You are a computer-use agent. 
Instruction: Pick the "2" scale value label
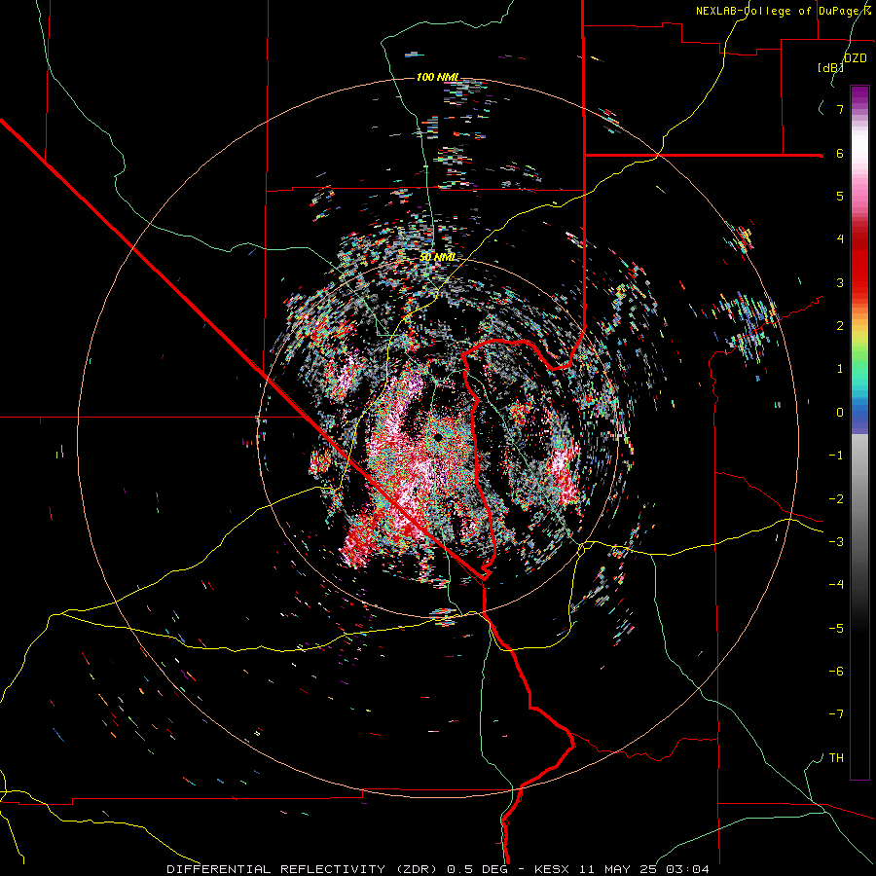[x=839, y=325]
